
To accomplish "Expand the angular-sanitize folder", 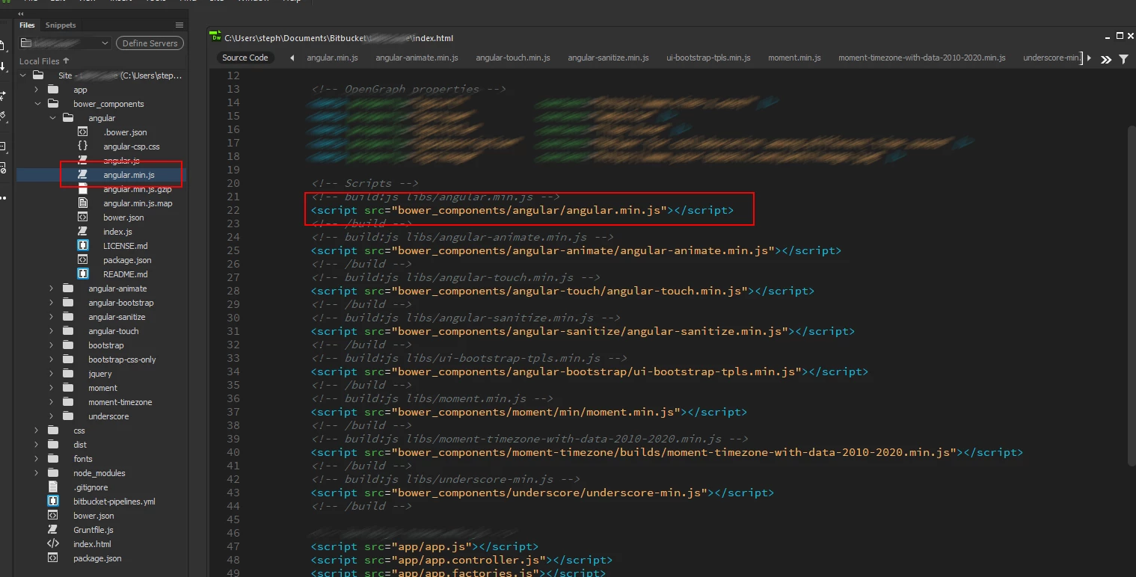I will pyautogui.click(x=52, y=317).
